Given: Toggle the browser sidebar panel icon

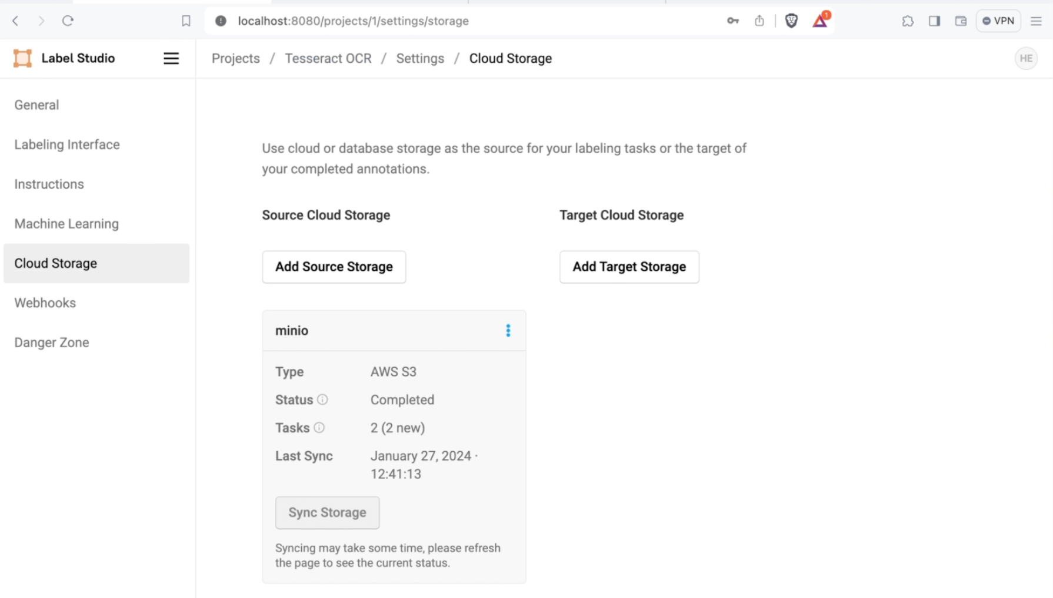Looking at the screenshot, I should point(934,21).
